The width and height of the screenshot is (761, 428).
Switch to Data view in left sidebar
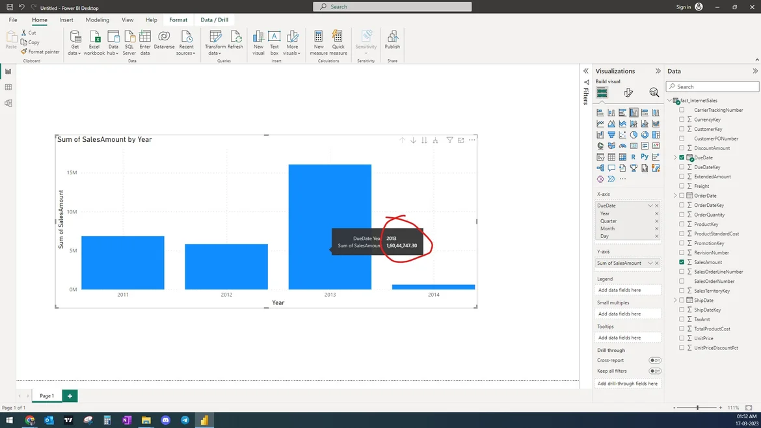coord(8,87)
